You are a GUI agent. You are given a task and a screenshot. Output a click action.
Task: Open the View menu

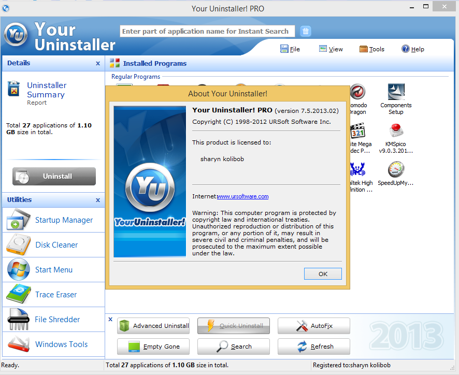pos(331,49)
